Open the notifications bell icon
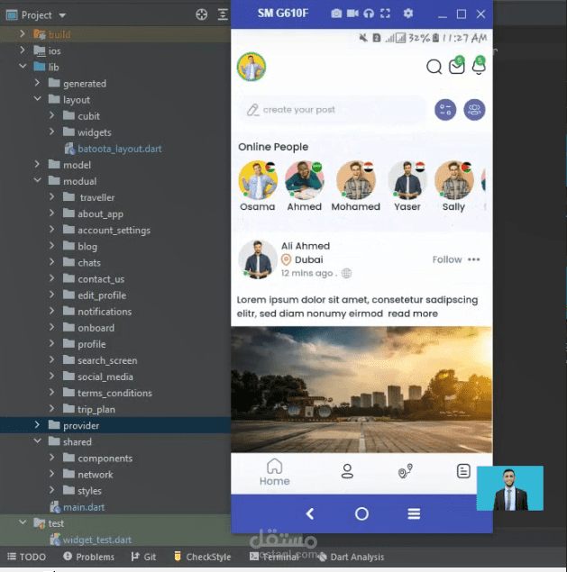Viewport: 567px width, 572px height. click(x=479, y=66)
